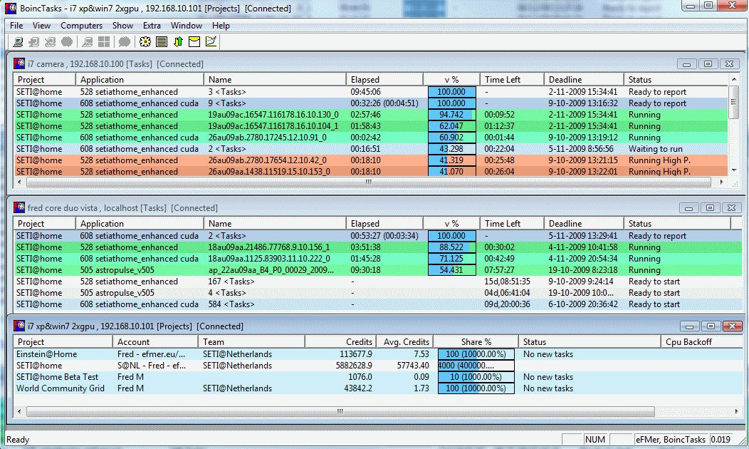Open Projects view via the flower icon
Screen dimensions: 749x449
(x=145, y=42)
